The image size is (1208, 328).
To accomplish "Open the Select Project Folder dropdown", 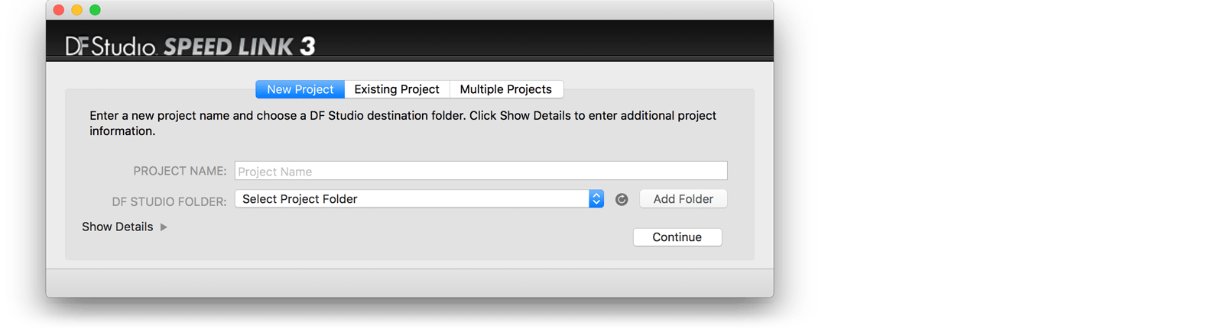I will click(x=413, y=199).
